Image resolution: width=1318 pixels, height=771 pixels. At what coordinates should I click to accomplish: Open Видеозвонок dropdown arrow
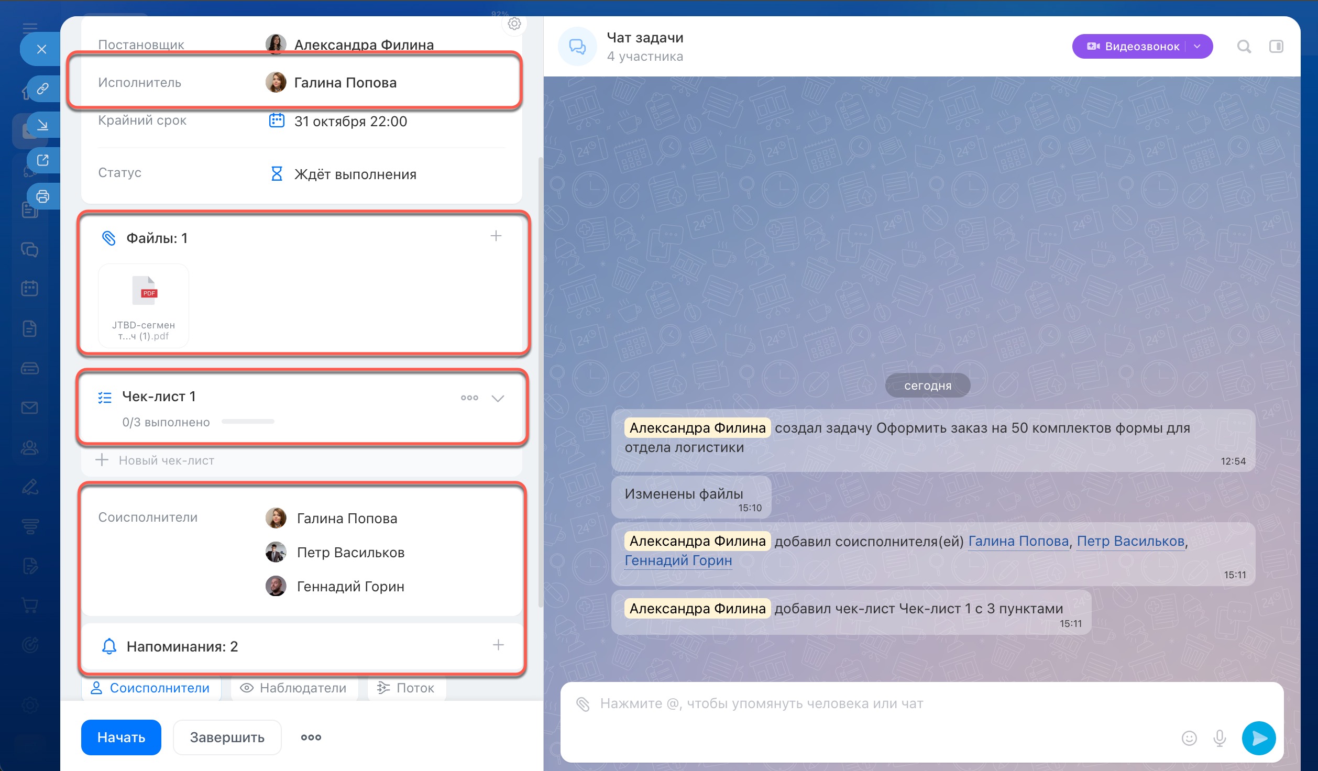pos(1198,47)
